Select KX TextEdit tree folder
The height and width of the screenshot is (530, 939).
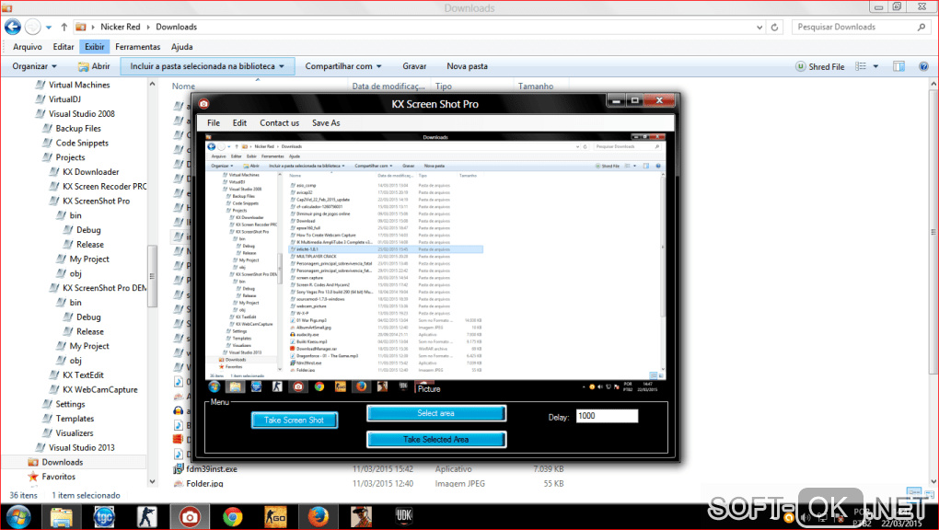(x=83, y=375)
